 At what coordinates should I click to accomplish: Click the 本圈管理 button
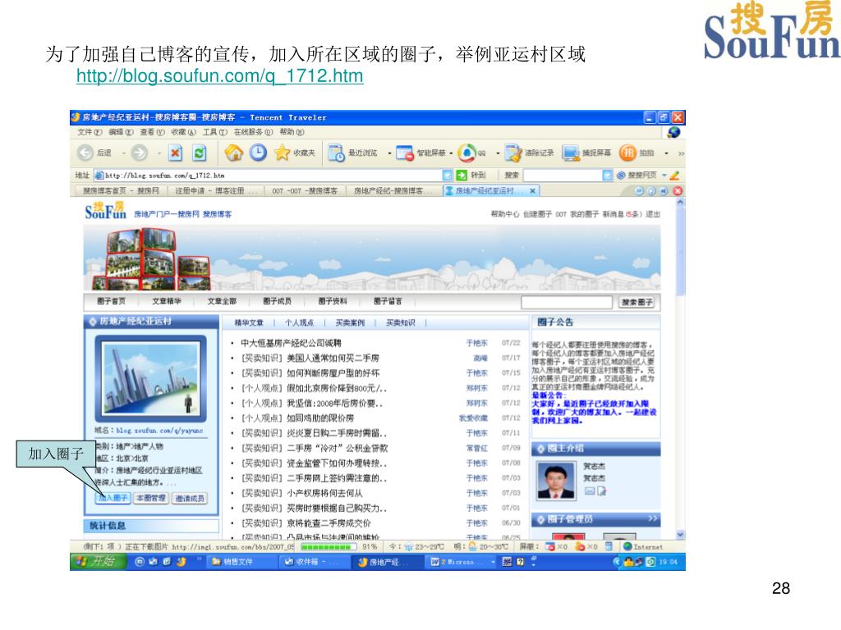tap(151, 498)
